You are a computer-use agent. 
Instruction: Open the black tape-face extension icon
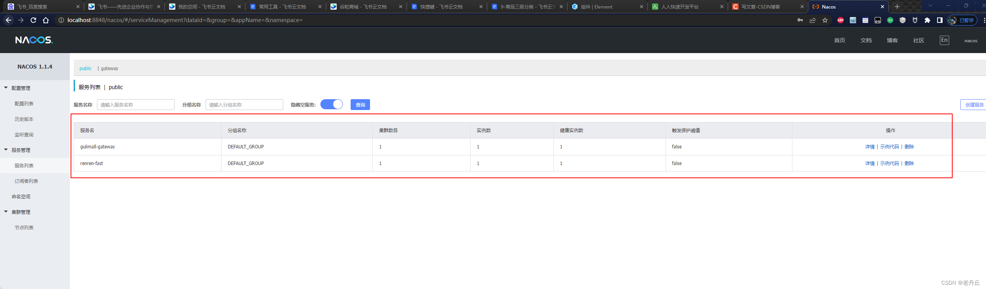[878, 20]
